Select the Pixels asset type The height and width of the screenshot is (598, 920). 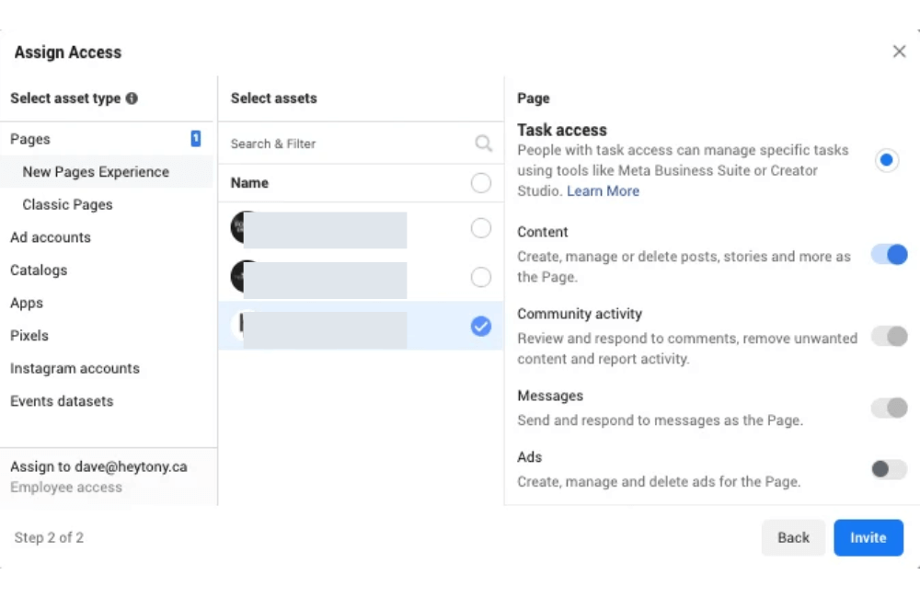click(29, 336)
